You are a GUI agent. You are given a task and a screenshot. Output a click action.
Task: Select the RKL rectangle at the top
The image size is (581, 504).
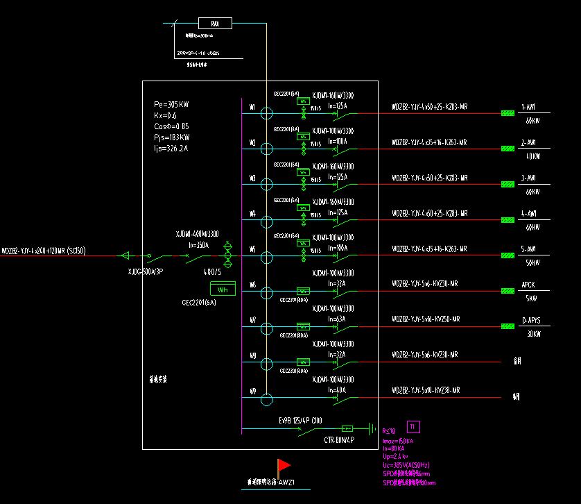coord(216,24)
